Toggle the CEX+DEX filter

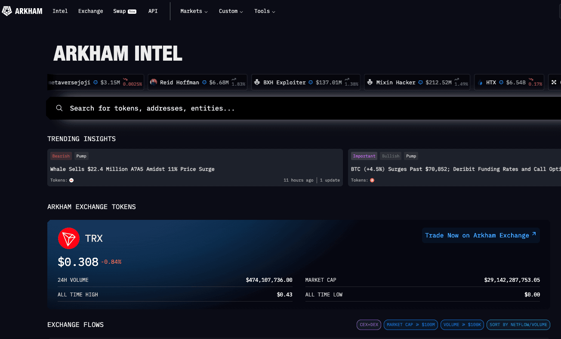pyautogui.click(x=369, y=325)
